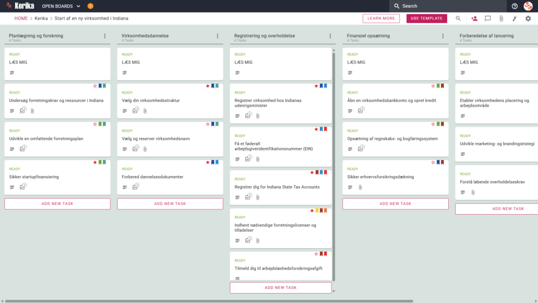Open attachment icon on Undersøg forretningskrav card

32,111
